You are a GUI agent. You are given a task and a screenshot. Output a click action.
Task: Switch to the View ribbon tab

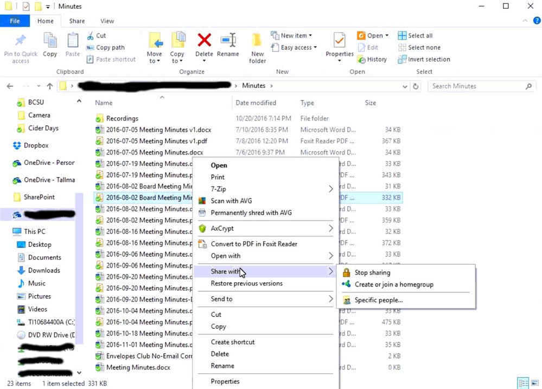point(107,21)
